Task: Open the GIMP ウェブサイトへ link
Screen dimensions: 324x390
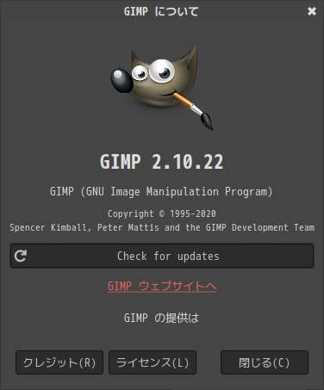Action: click(162, 287)
